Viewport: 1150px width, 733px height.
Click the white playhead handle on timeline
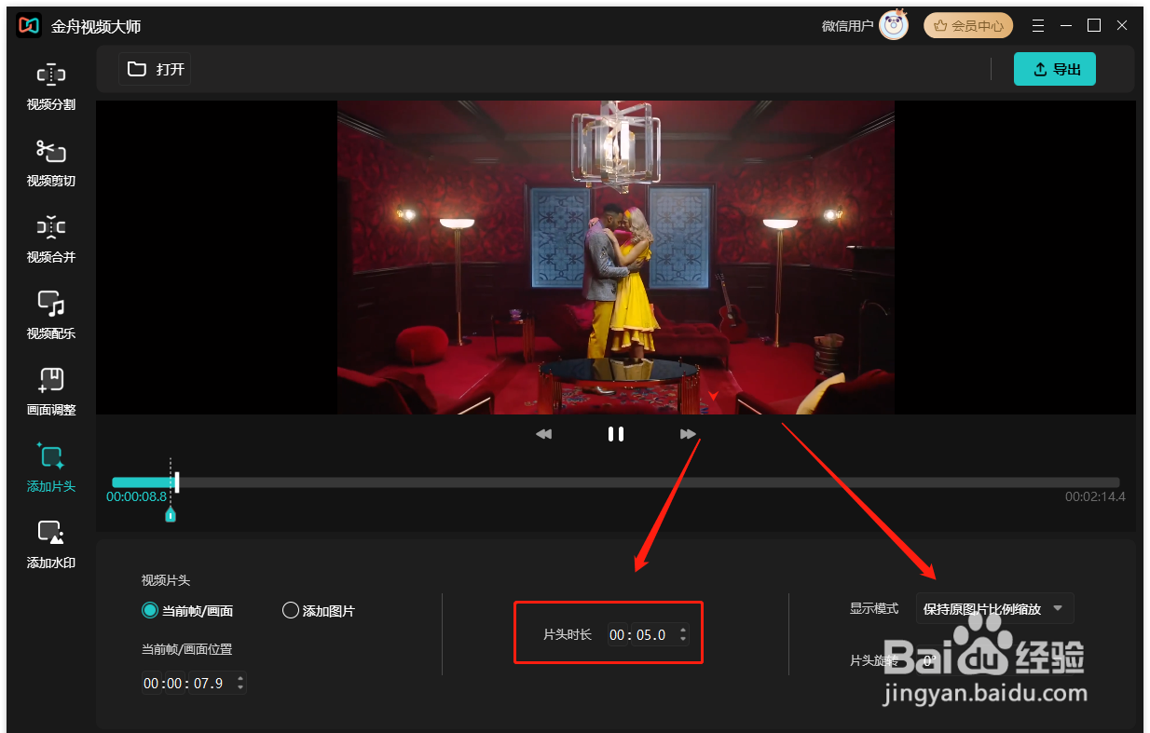click(x=177, y=482)
